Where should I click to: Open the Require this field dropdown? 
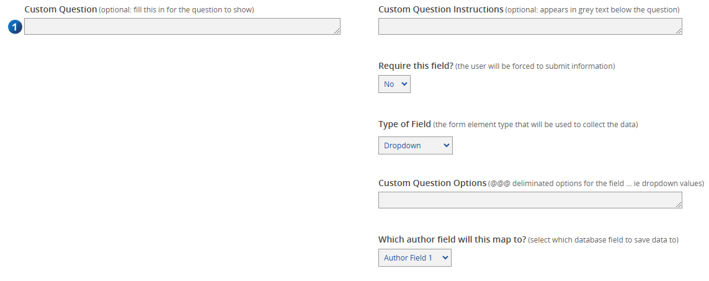(x=395, y=84)
